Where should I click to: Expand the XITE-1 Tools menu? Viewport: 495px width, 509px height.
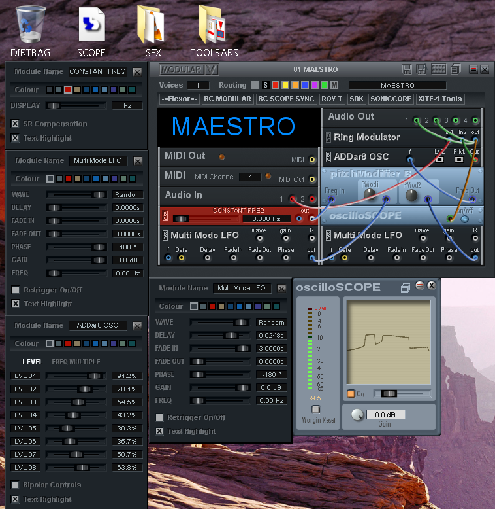pos(440,99)
